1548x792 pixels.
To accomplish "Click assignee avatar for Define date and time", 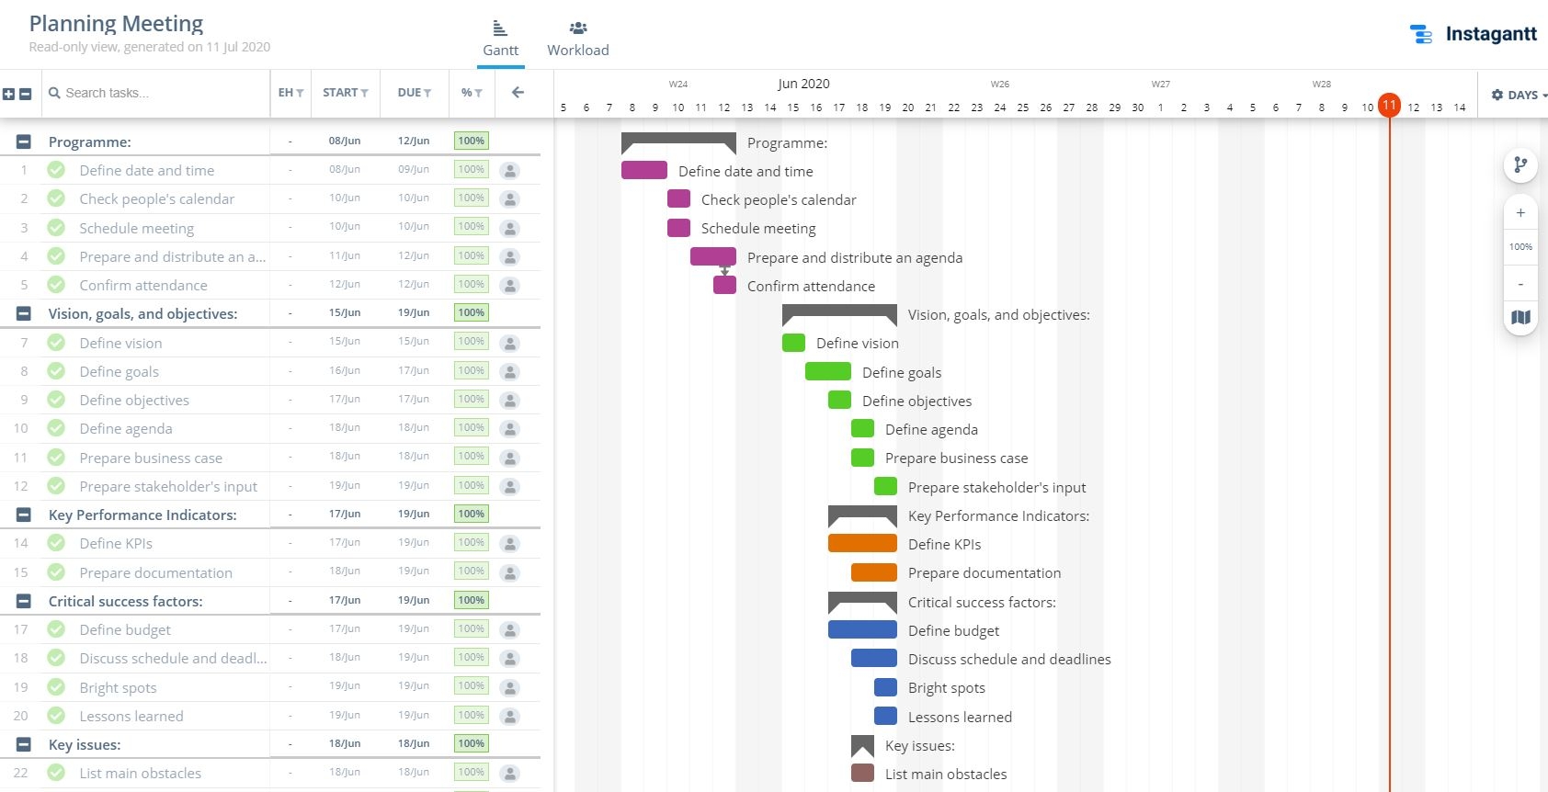I will coord(510,171).
